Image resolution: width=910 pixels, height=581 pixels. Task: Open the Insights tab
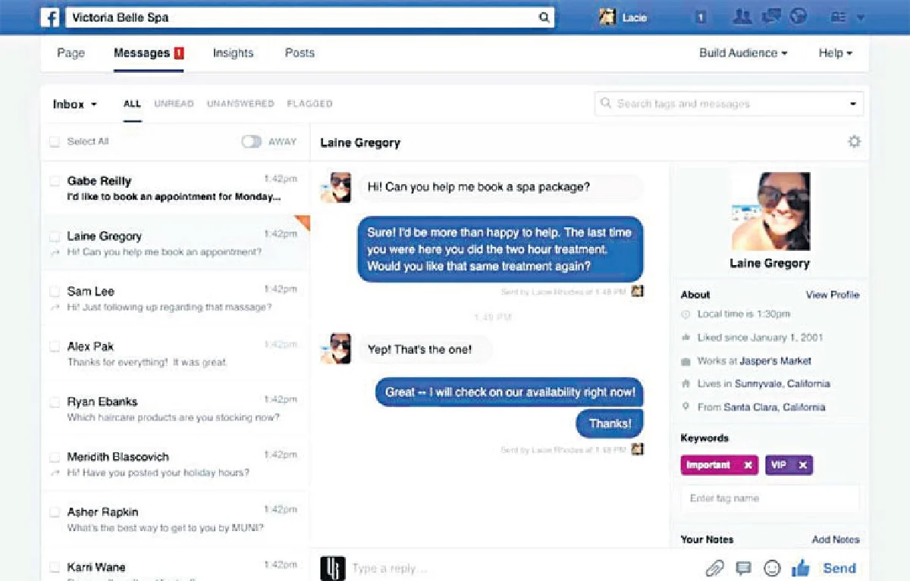pos(233,53)
